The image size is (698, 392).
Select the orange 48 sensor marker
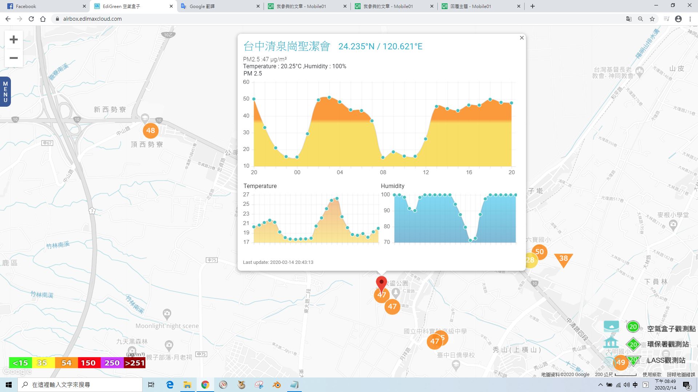point(151,131)
